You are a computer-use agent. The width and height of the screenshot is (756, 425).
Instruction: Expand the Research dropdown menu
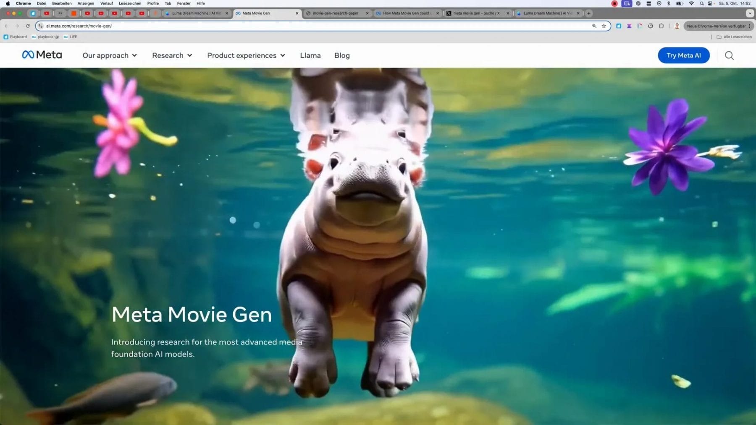pyautogui.click(x=172, y=55)
